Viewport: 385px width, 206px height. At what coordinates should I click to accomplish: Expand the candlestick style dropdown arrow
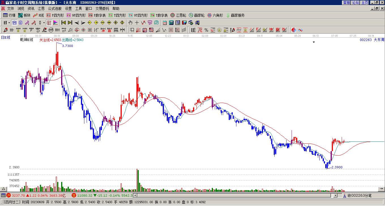(x=44, y=23)
